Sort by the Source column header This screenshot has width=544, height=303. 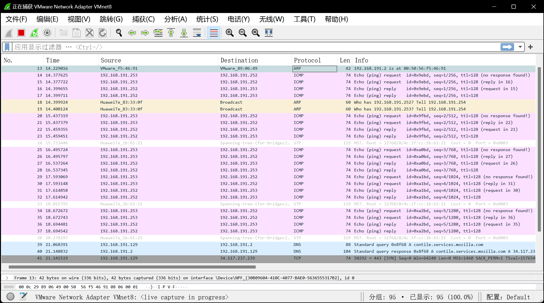click(158, 60)
